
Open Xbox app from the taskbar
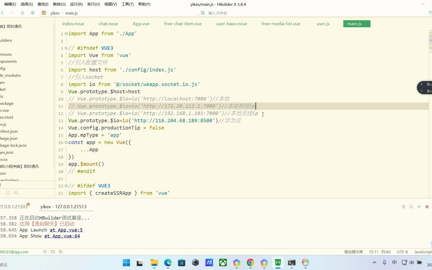(x=223, y=263)
